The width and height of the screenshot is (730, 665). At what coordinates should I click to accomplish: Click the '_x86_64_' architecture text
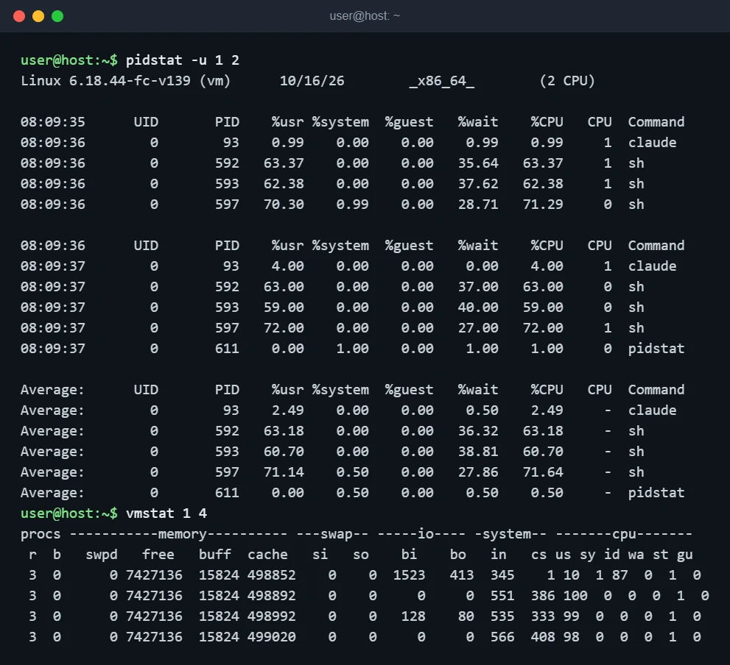tap(441, 81)
